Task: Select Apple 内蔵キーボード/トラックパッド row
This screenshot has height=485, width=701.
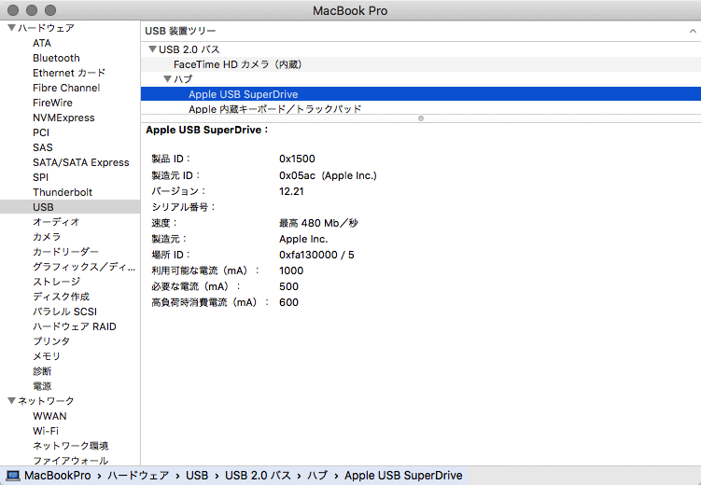Action: tap(421, 108)
